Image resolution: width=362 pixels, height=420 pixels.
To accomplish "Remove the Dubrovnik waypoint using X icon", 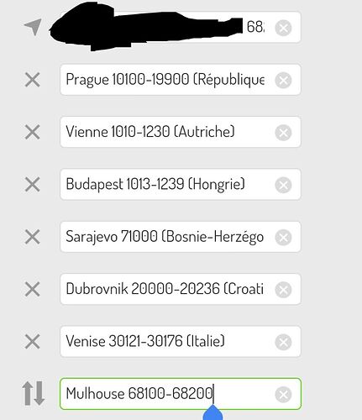I will tap(33, 289).
